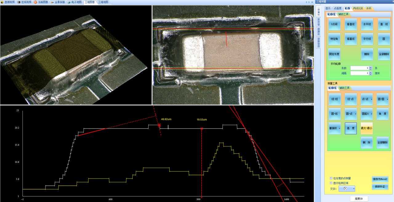The image size is (394, 202).
Task: Select the 最大-最小 measurement tool
Action: (x=367, y=128)
